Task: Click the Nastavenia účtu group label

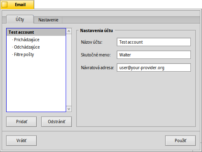Action: 97,30
